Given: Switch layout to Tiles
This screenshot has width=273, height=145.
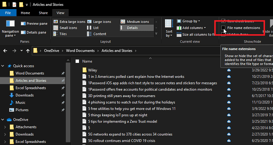Looking at the screenshot, I should (60, 34).
